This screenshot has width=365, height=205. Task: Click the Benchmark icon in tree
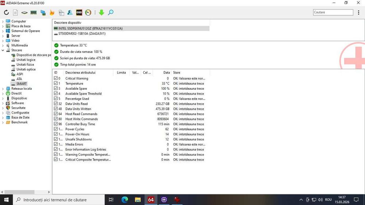pos(8,122)
